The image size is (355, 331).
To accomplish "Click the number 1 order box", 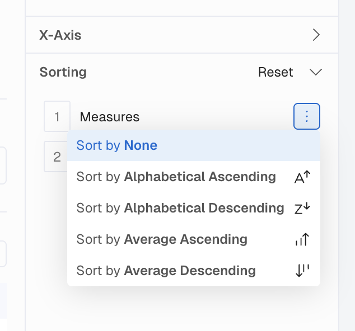I will [57, 116].
